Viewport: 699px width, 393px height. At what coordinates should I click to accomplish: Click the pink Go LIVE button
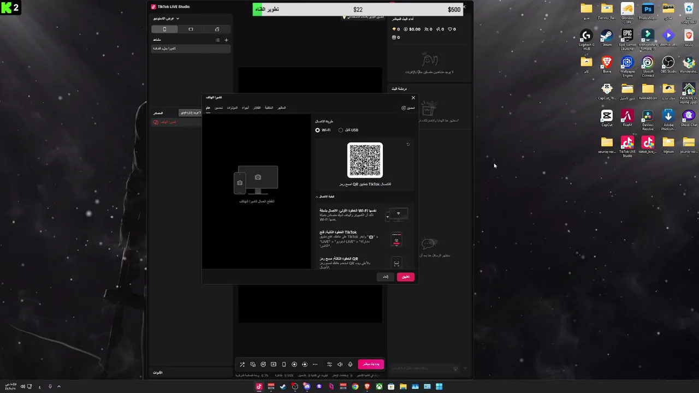click(371, 364)
